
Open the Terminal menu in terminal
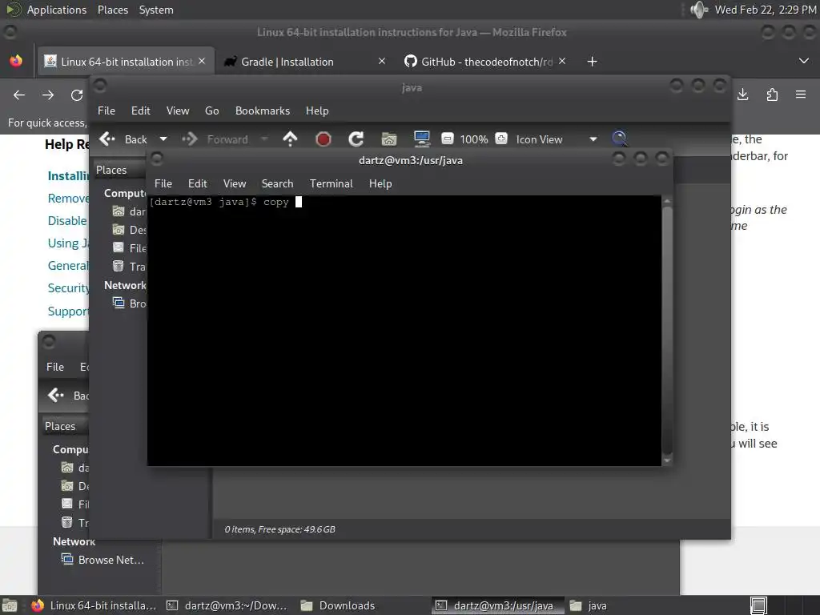(x=331, y=183)
